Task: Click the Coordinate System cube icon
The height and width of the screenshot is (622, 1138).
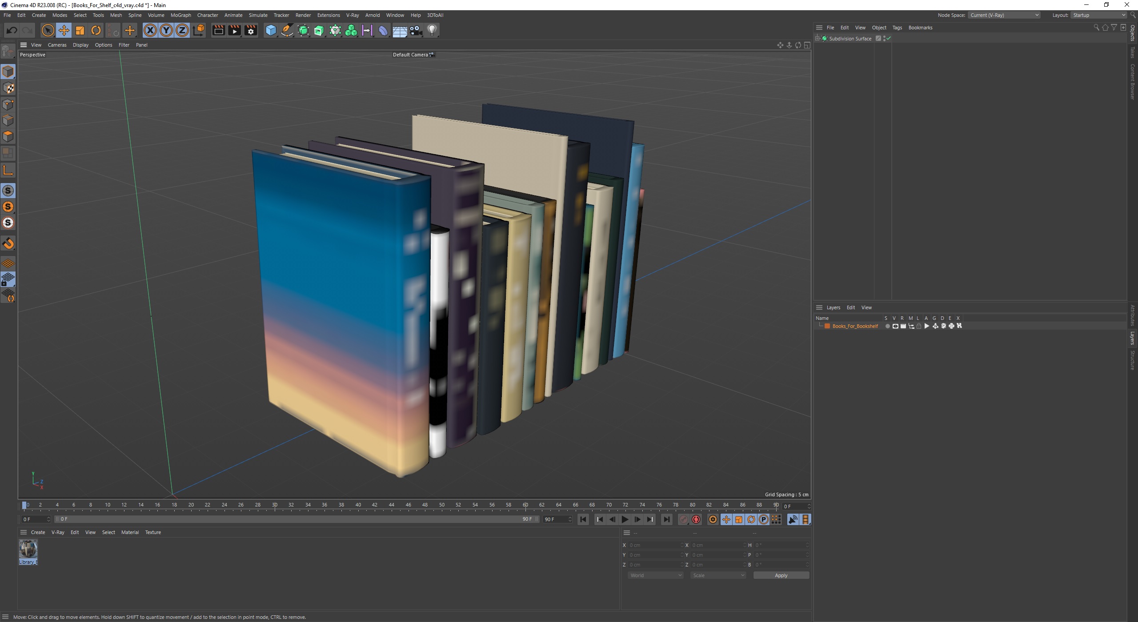Action: pyautogui.click(x=199, y=30)
